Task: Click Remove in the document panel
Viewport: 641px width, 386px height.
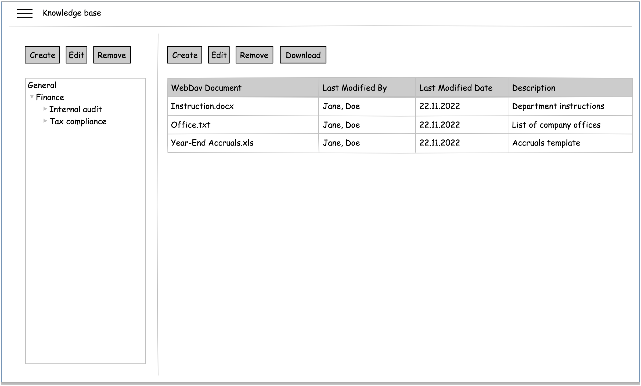Action: [x=254, y=54]
